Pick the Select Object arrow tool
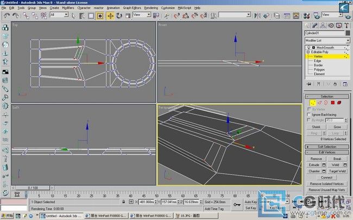Screen dimensions: 353x220 click(x=73, y=16)
